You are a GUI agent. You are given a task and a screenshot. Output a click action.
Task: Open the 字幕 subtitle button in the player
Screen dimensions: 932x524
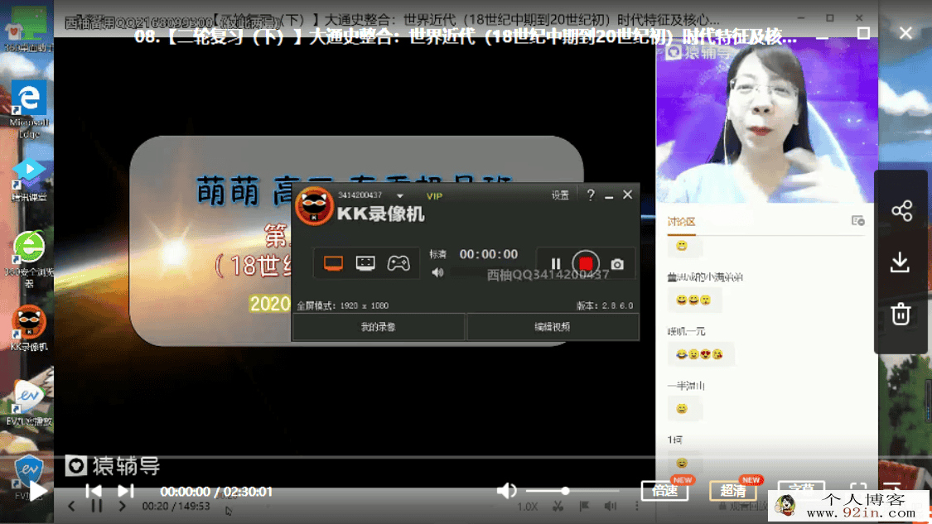801,488
